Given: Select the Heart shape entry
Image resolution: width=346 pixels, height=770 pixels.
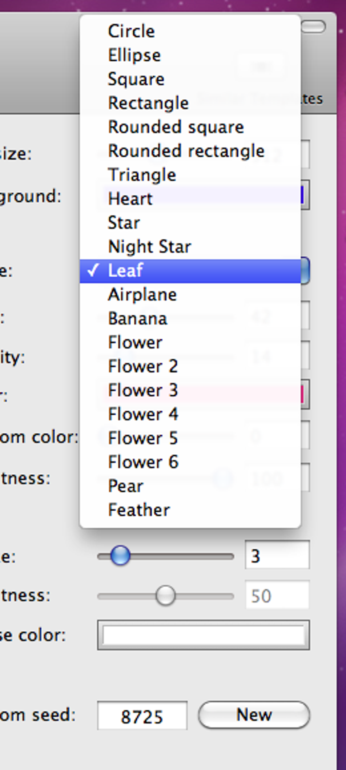Looking at the screenshot, I should 131,199.
